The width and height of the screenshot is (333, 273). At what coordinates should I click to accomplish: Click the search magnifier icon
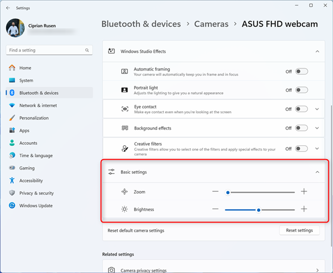[x=87, y=50]
